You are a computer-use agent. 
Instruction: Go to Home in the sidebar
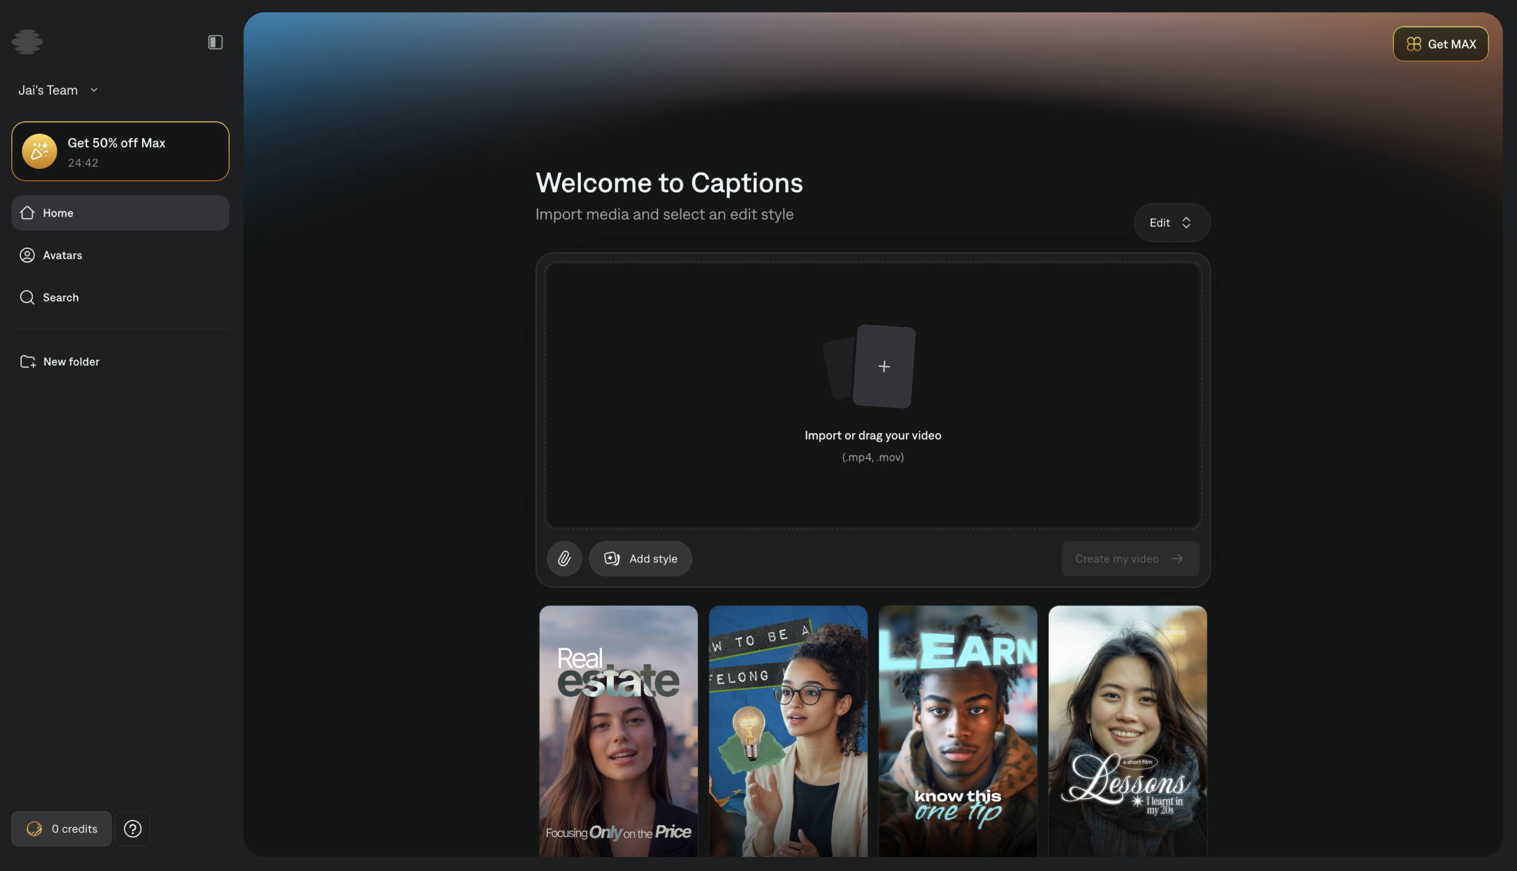pos(120,213)
